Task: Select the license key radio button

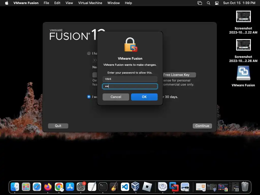Action: pyautogui.click(x=89, y=53)
